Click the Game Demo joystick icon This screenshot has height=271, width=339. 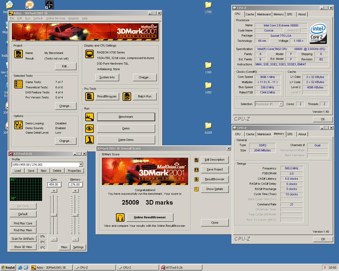tap(90, 140)
